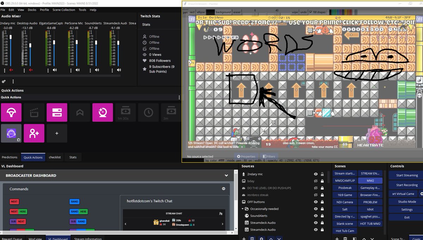
Task: Lock the 2ndary mic source
Action: [x=322, y=174]
